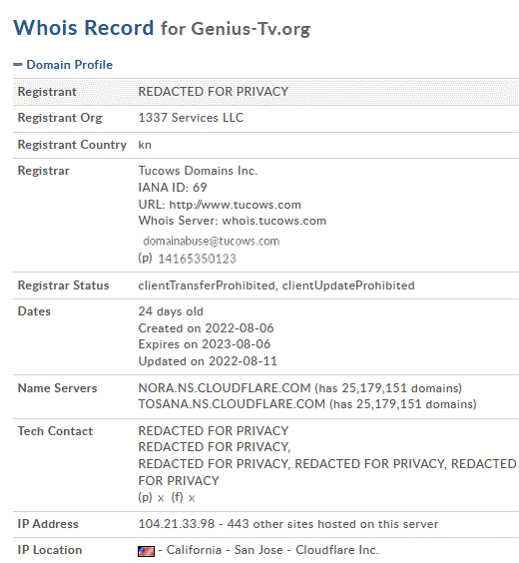Click clientTransferProhibited status
This screenshot has height=563, width=519.
coord(207,285)
